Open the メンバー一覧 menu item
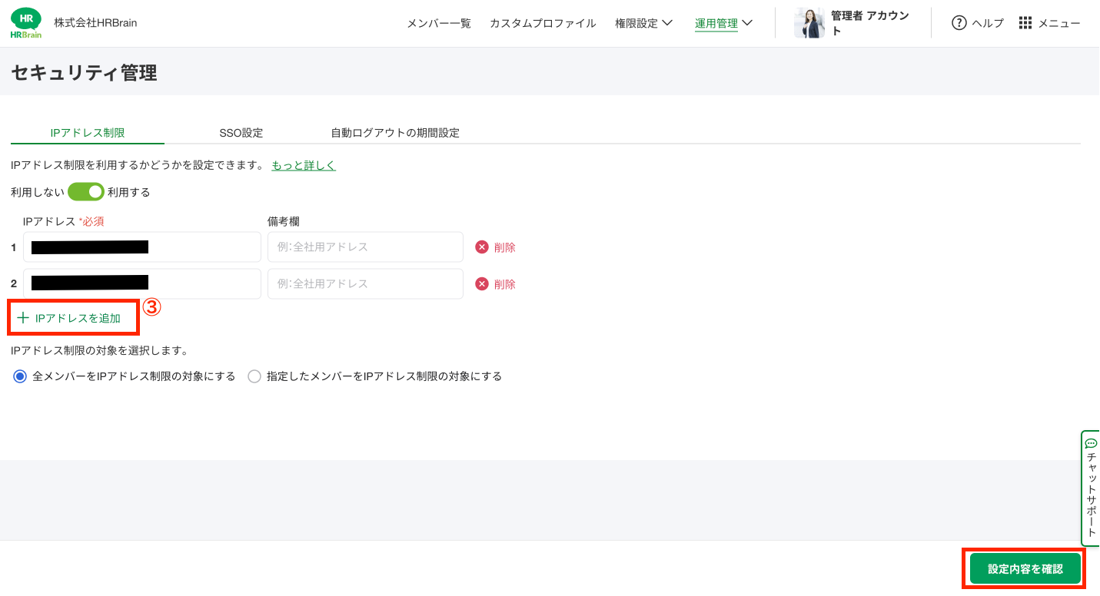The image size is (1100, 596). coord(438,23)
